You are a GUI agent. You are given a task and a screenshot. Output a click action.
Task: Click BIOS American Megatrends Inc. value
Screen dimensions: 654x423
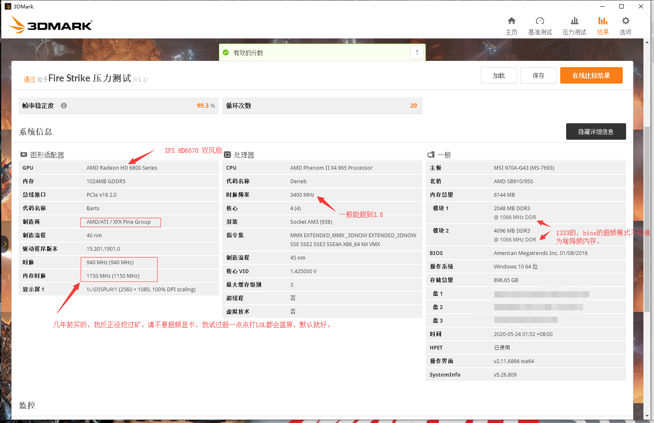point(540,253)
